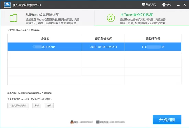Switch to 从iTunes备份文件恢复 tab
Image resolution: width=189 pixels, height=128 pixels.
(x=142, y=17)
